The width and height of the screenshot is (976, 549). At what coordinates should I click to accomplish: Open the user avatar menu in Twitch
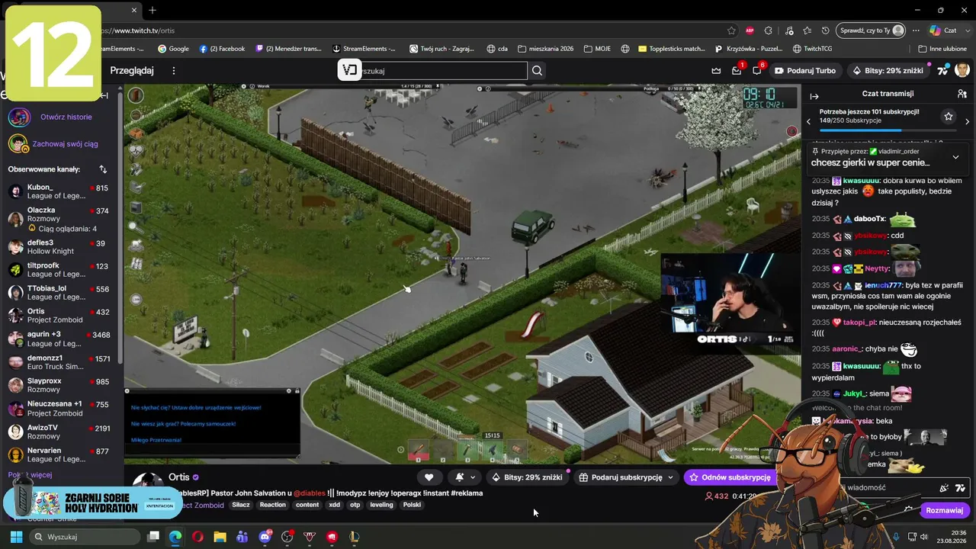tap(962, 70)
